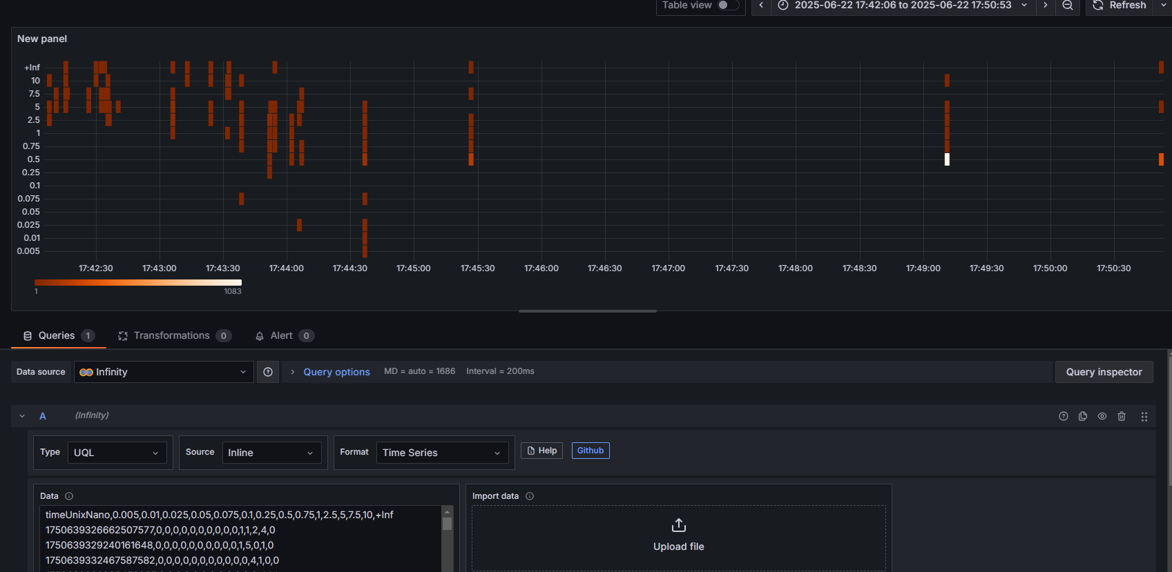Viewport: 1172px width, 572px height.
Task: Click the MD = auto = 1686 text
Action: 420,371
